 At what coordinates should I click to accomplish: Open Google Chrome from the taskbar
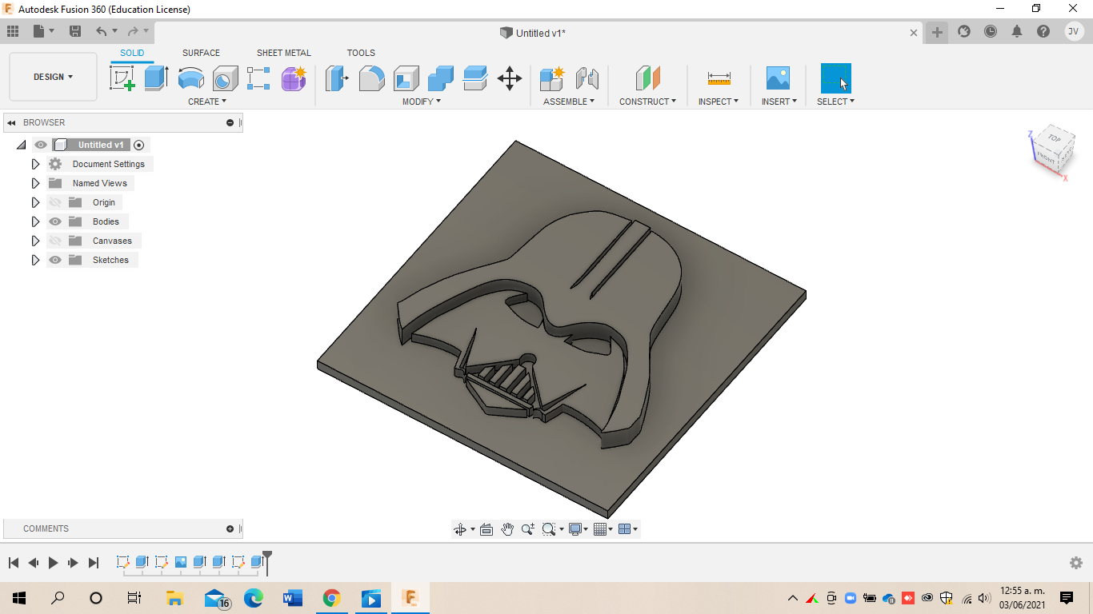[331, 598]
